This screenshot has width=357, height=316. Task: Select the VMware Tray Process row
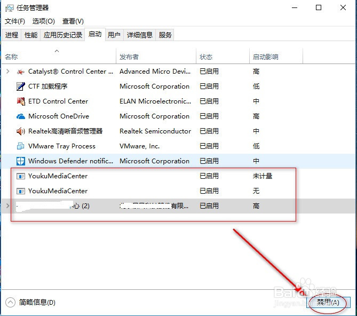[x=178, y=146]
